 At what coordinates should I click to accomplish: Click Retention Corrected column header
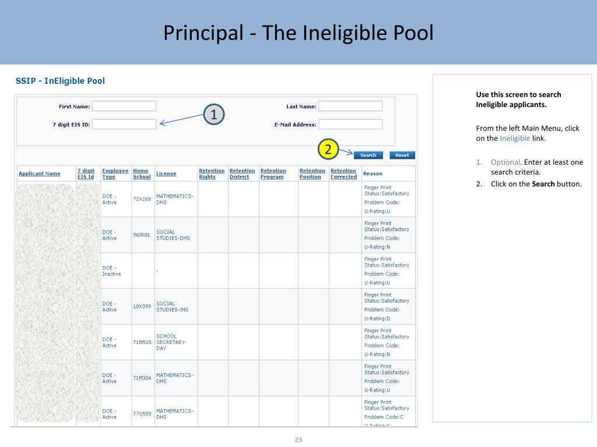click(343, 173)
